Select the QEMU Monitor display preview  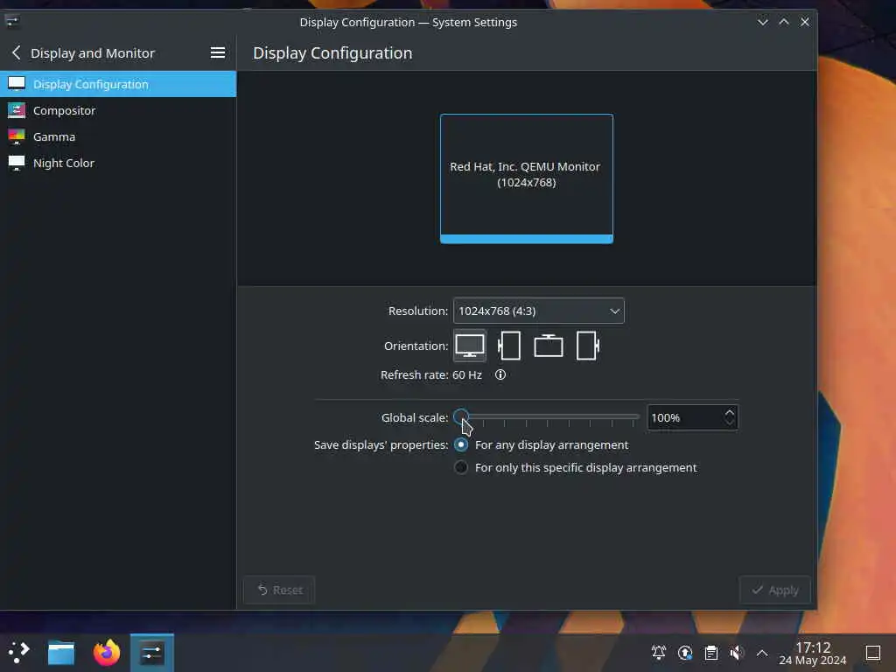click(526, 178)
